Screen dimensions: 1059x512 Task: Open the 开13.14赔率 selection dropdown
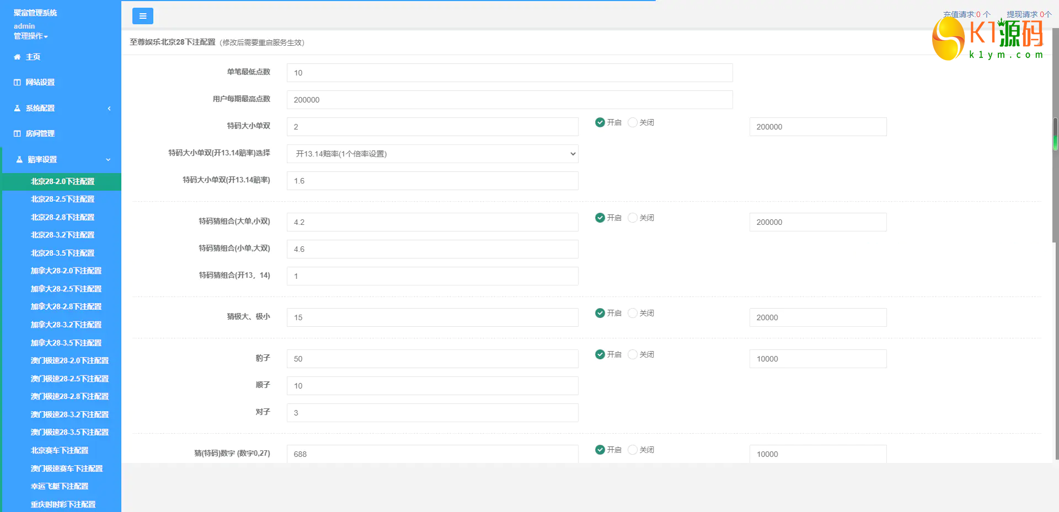432,154
